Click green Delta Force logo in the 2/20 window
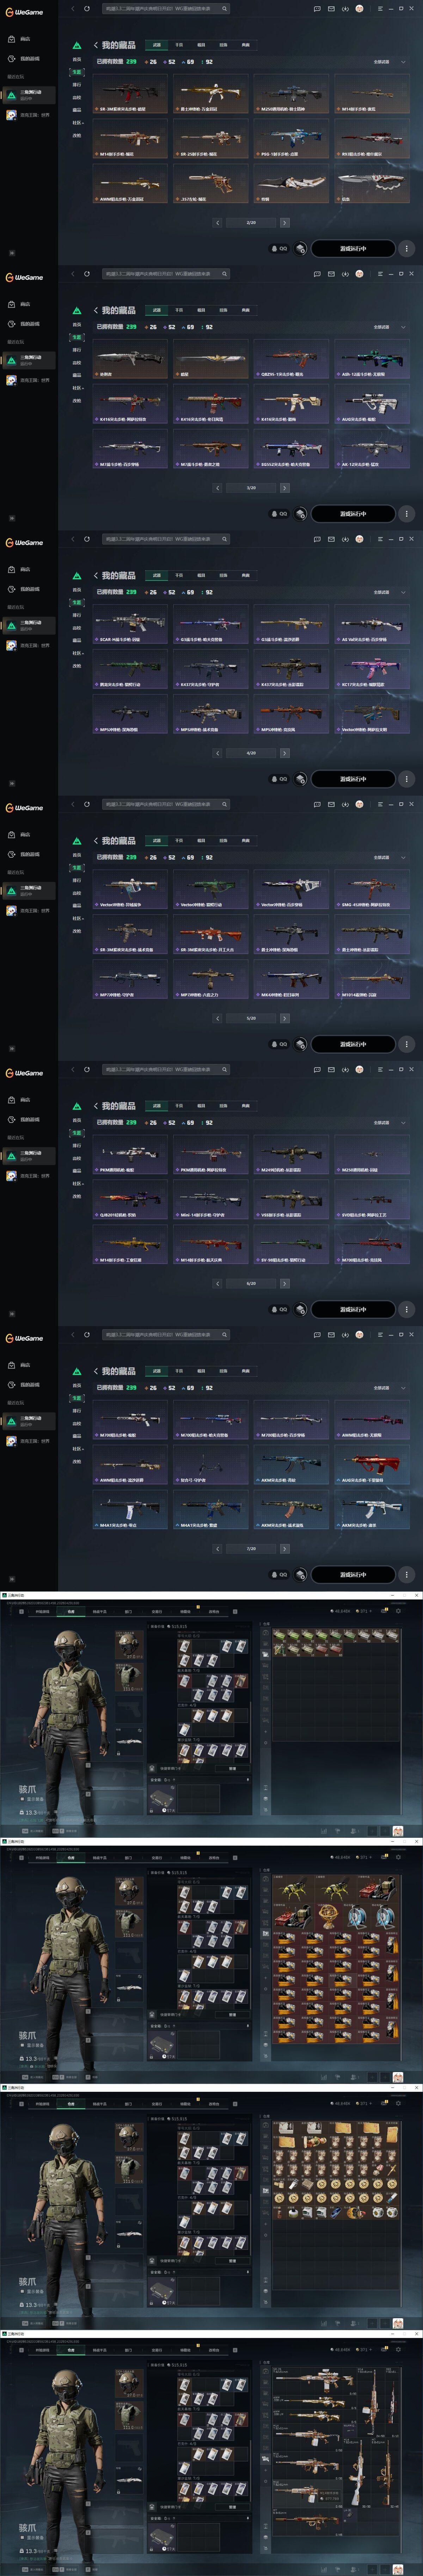This screenshot has height=2576, width=423. (x=77, y=45)
